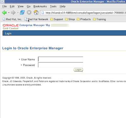Screen dimensions: 126x118
Task: Open the Tools menu
Action: click(53, 6)
